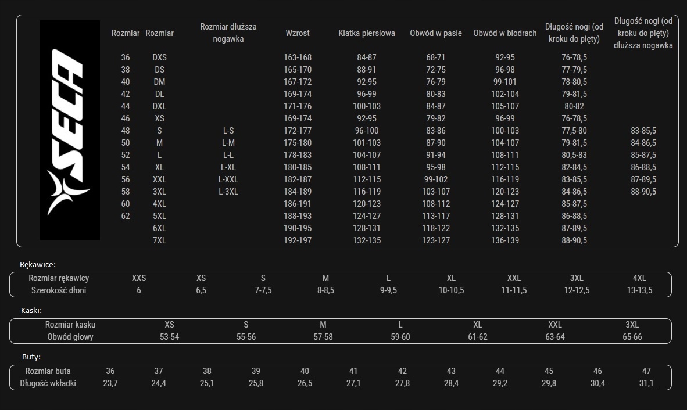
Task: Select size code 'DL'
Action: click(159, 94)
